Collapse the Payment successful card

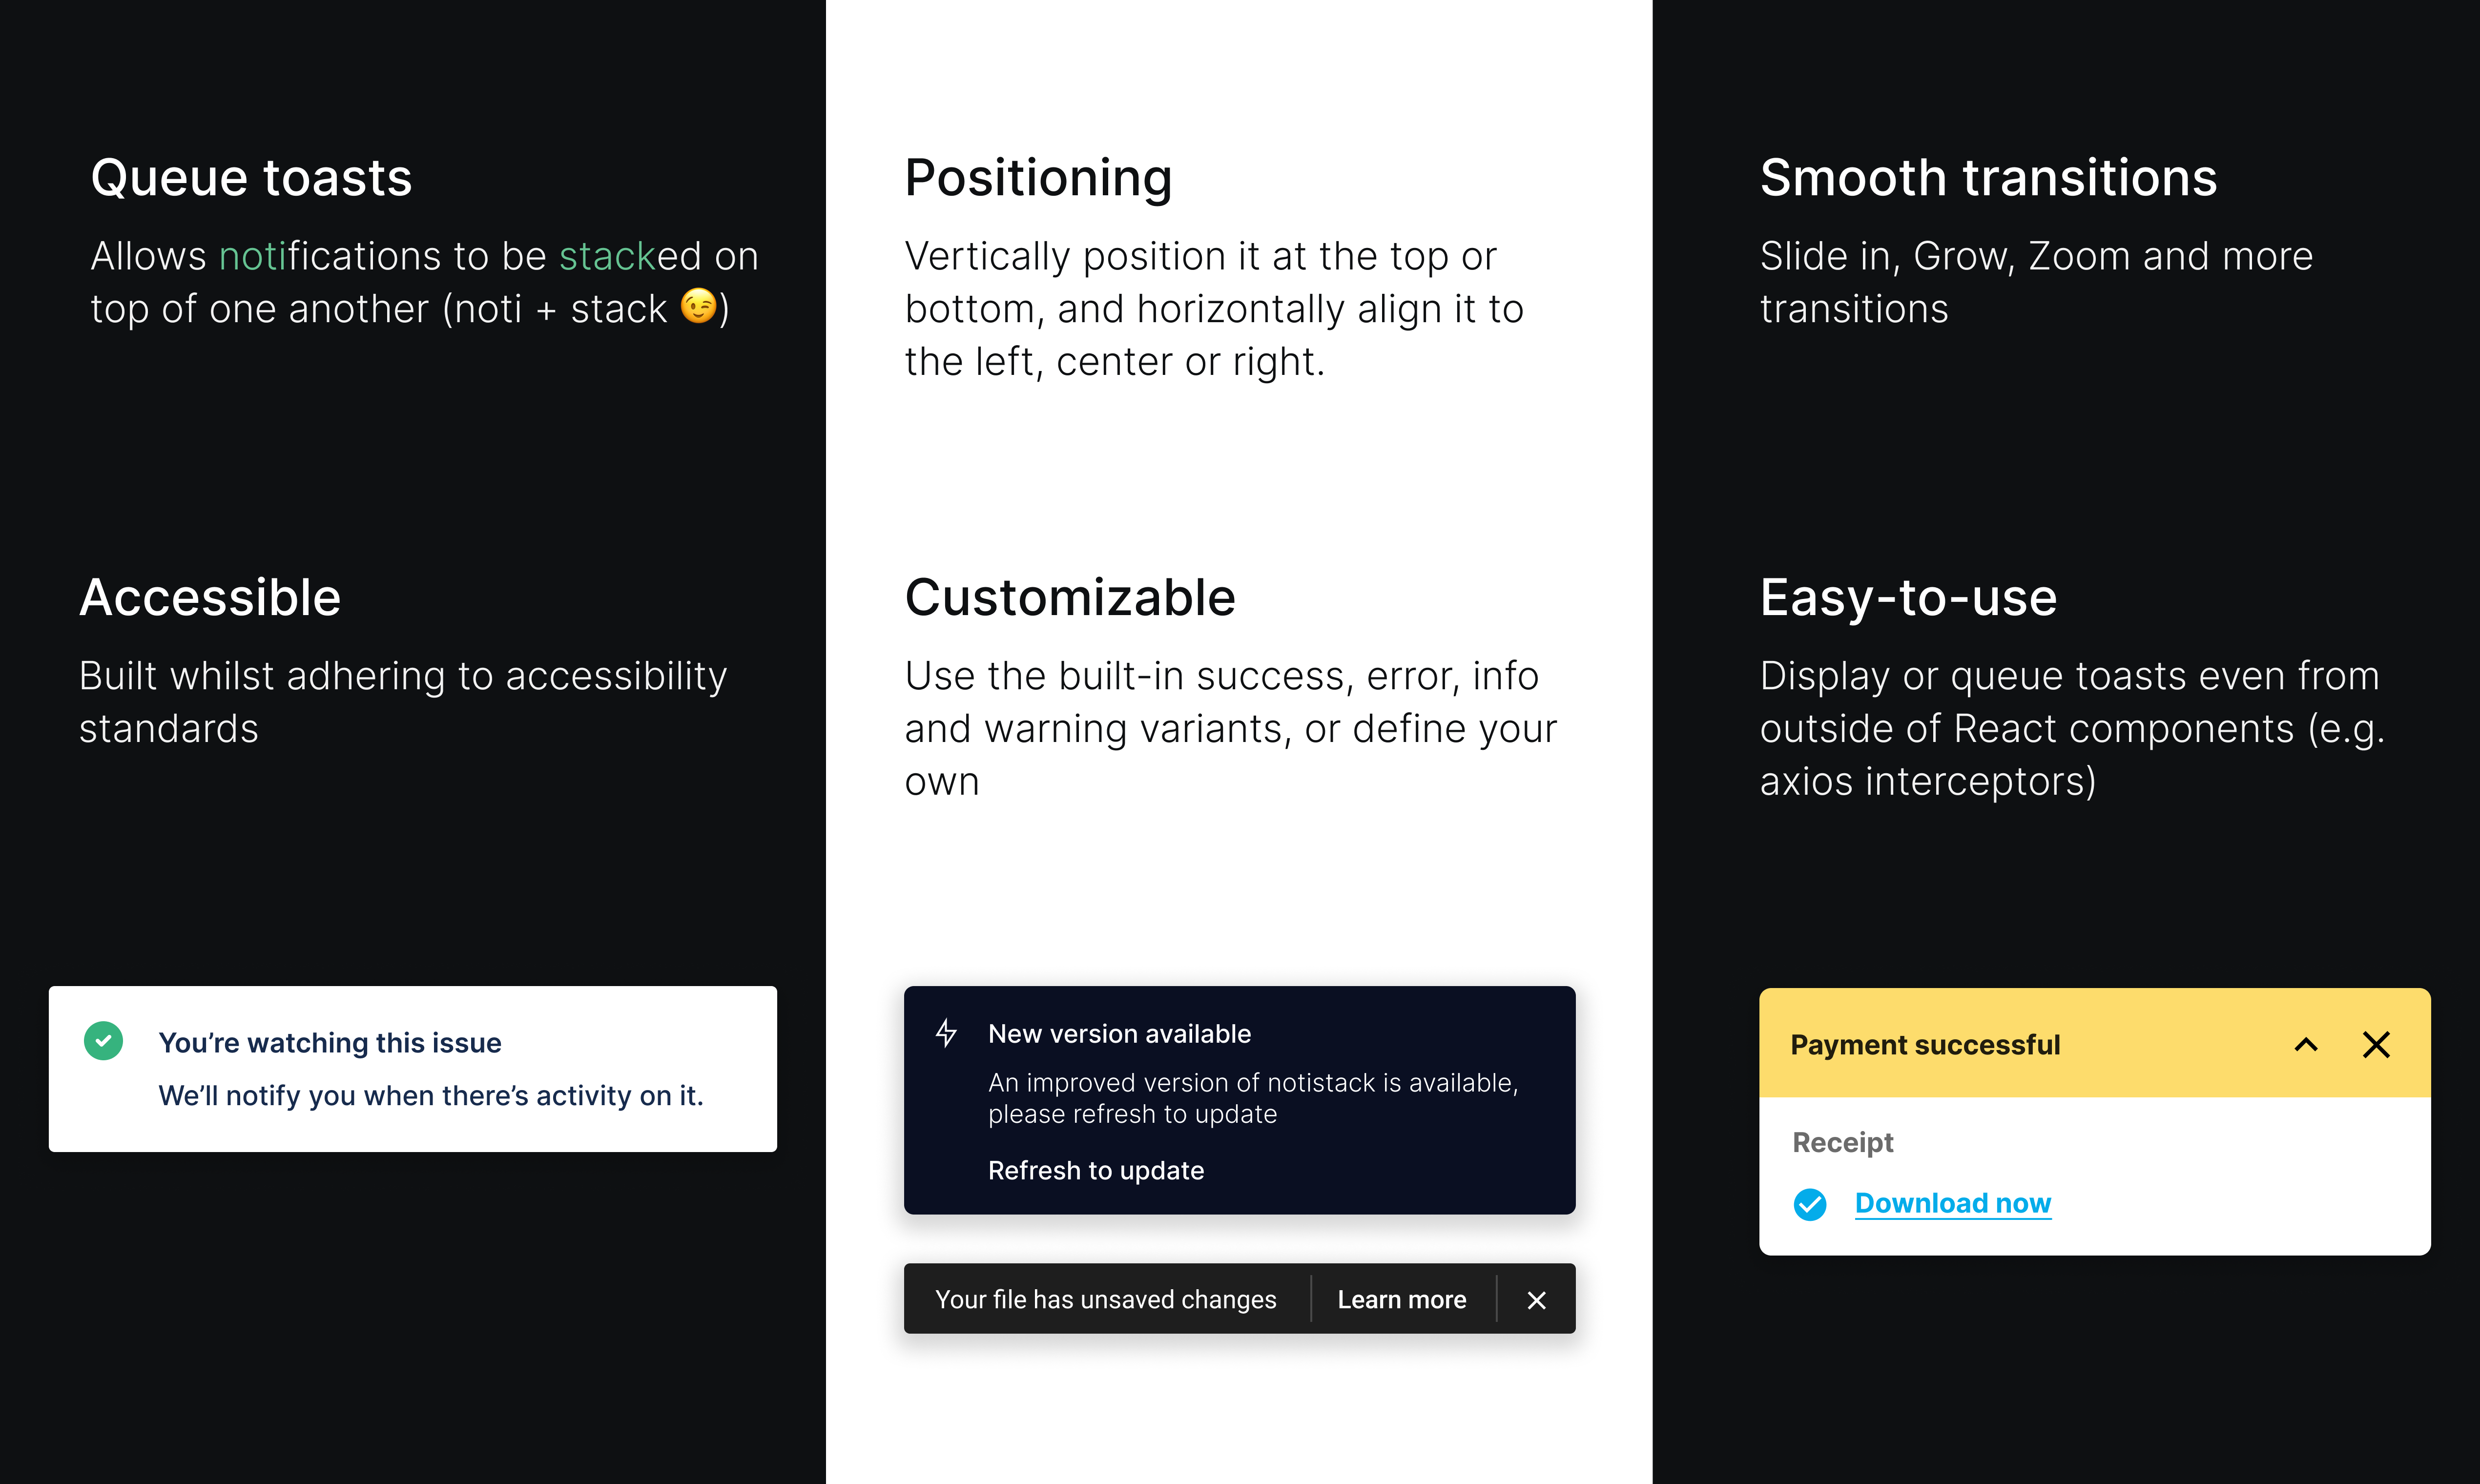pos(2306,1045)
